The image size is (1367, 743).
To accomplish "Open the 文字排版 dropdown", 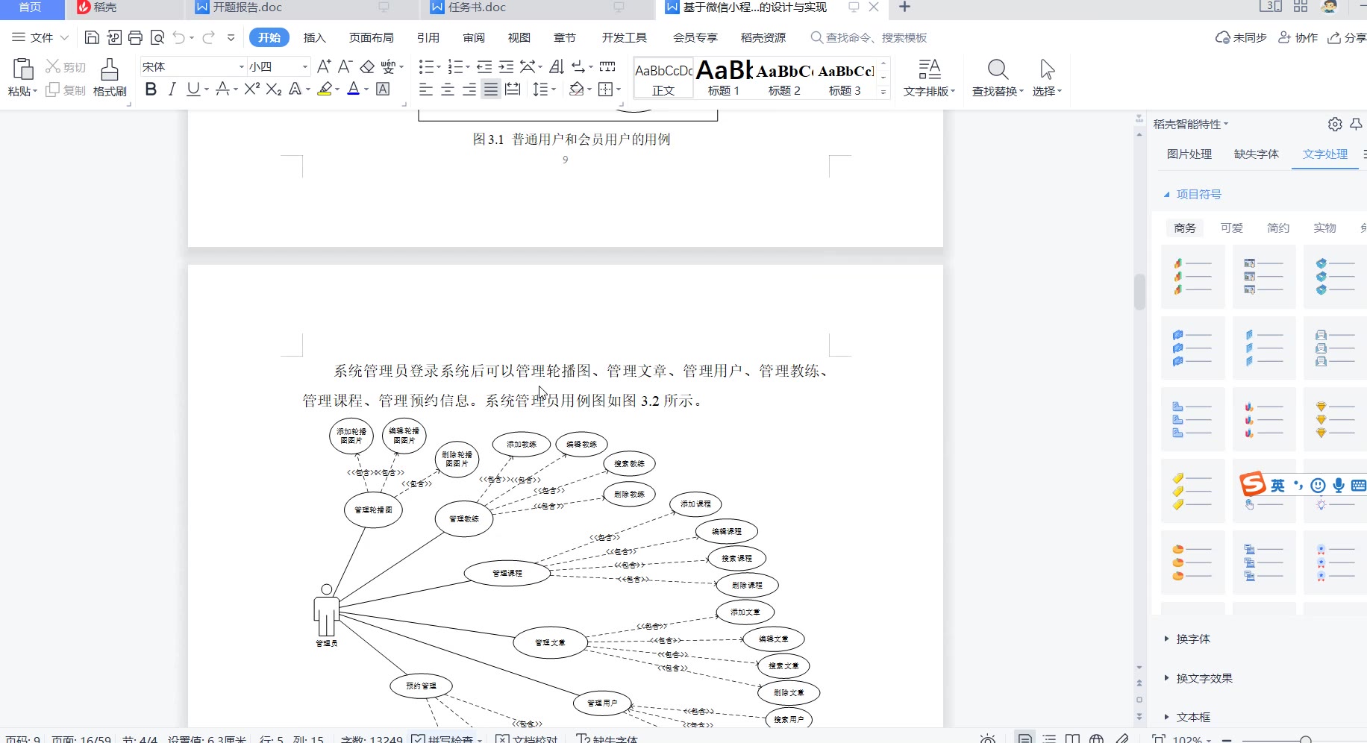I will (x=929, y=78).
